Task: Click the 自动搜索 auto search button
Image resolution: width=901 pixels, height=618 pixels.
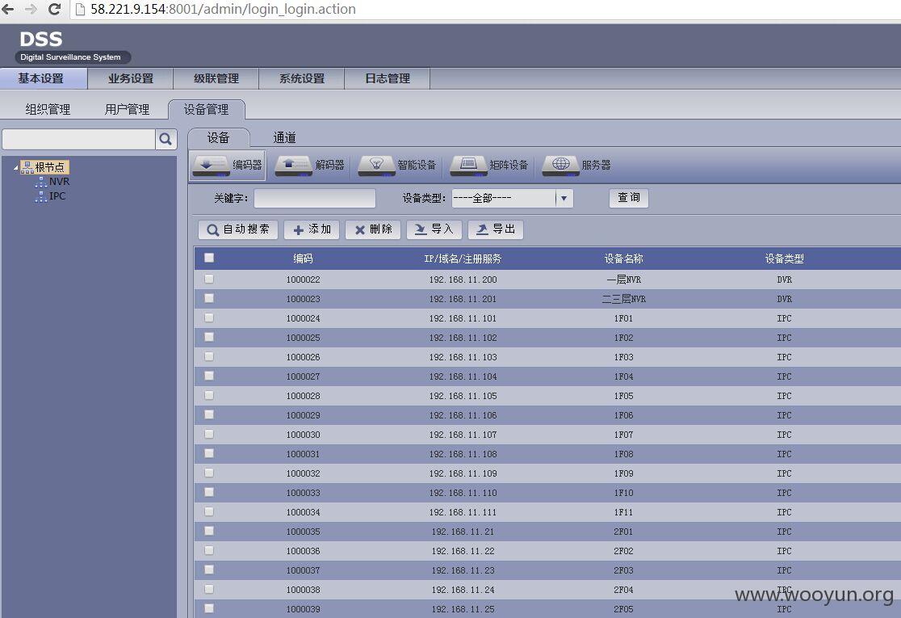Action: point(238,229)
